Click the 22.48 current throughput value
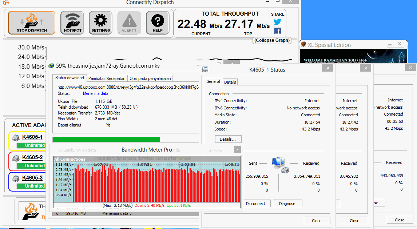417x229 pixels. coord(192,24)
